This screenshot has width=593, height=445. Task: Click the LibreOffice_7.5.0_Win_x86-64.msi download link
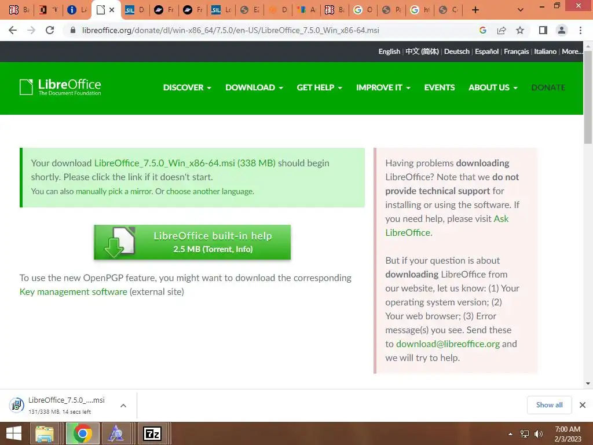click(x=185, y=163)
